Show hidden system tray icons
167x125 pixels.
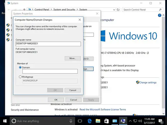[130, 121]
